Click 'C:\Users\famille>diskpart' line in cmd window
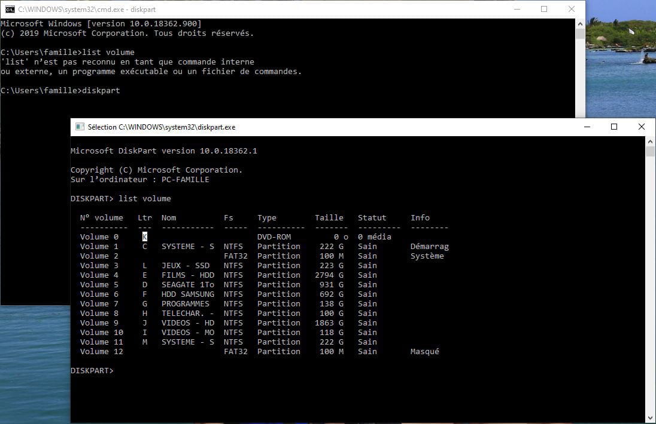Viewport: 656px width, 424px height. [x=60, y=91]
